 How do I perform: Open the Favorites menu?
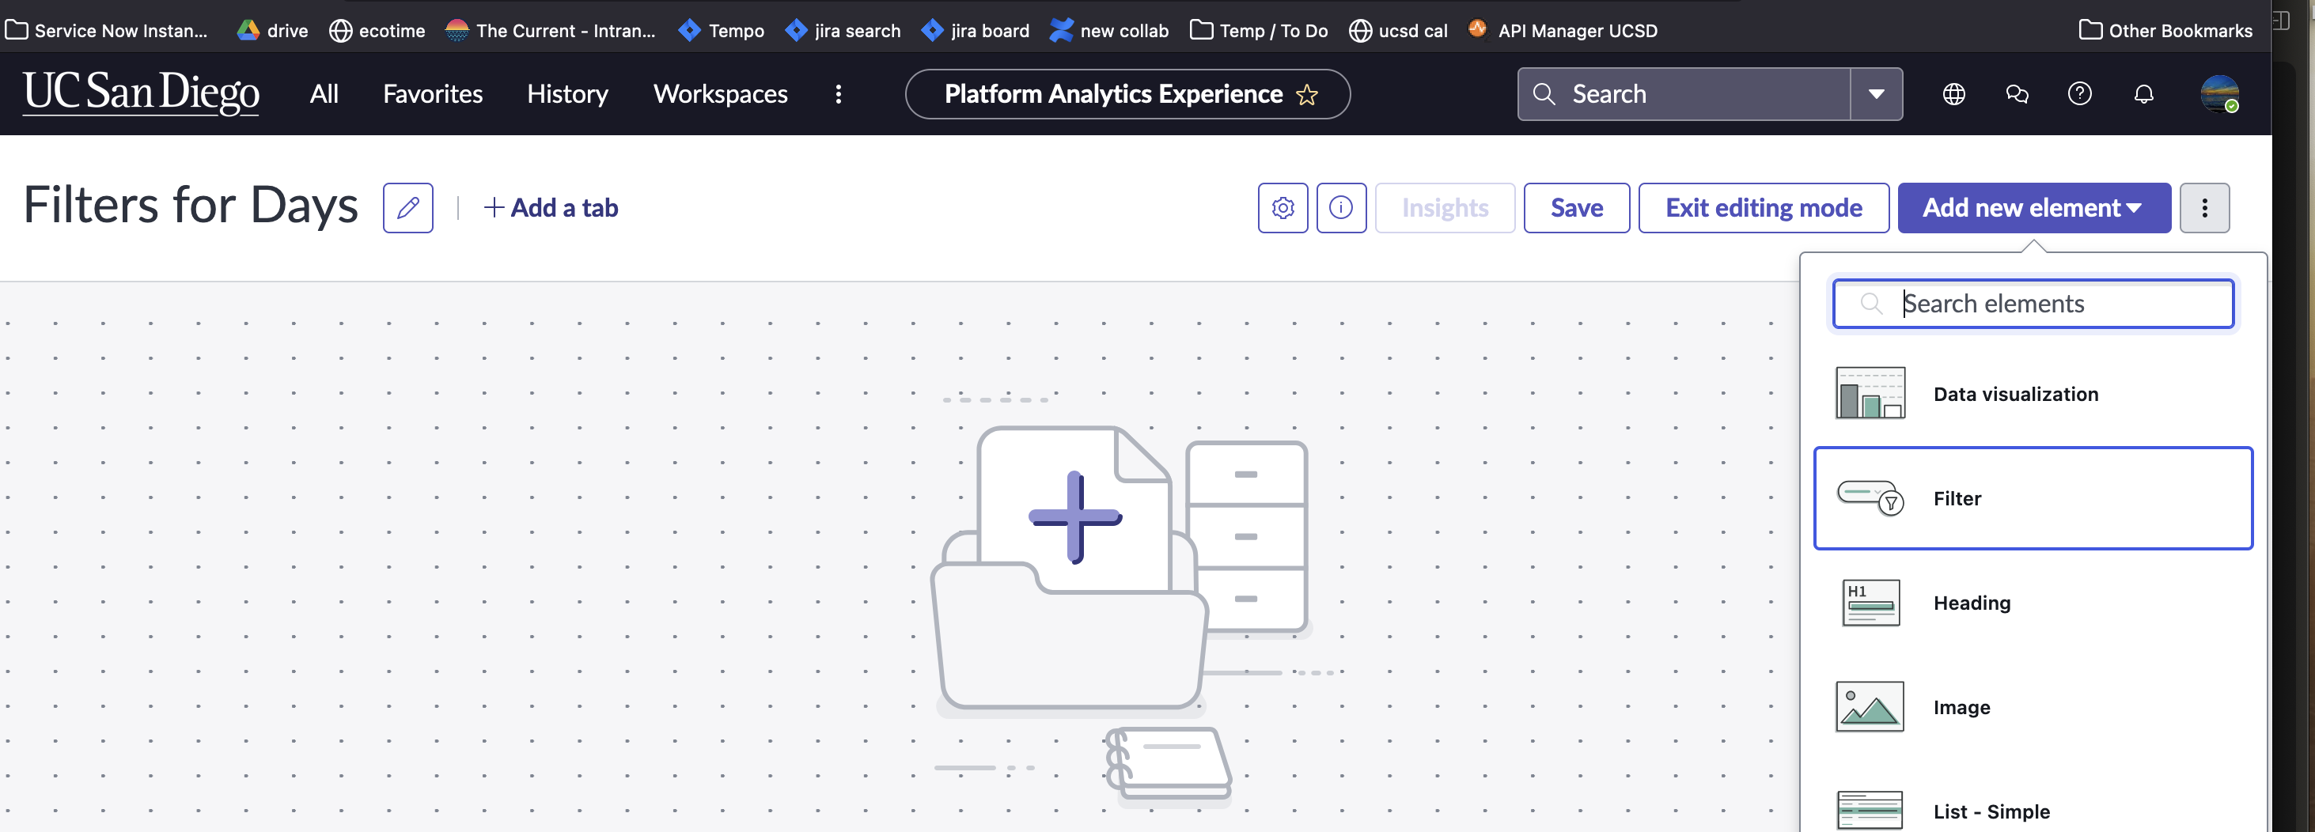(432, 93)
